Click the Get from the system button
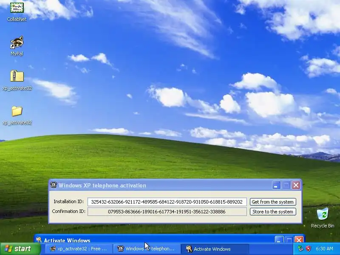The width and height of the screenshot is (340, 255). [273, 202]
